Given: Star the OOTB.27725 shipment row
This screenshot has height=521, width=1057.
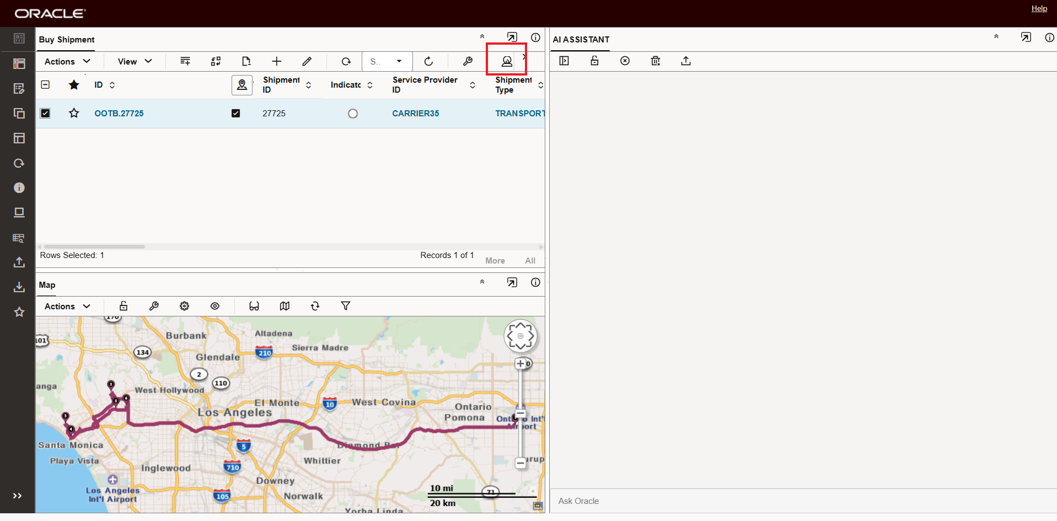Looking at the screenshot, I should coord(74,112).
